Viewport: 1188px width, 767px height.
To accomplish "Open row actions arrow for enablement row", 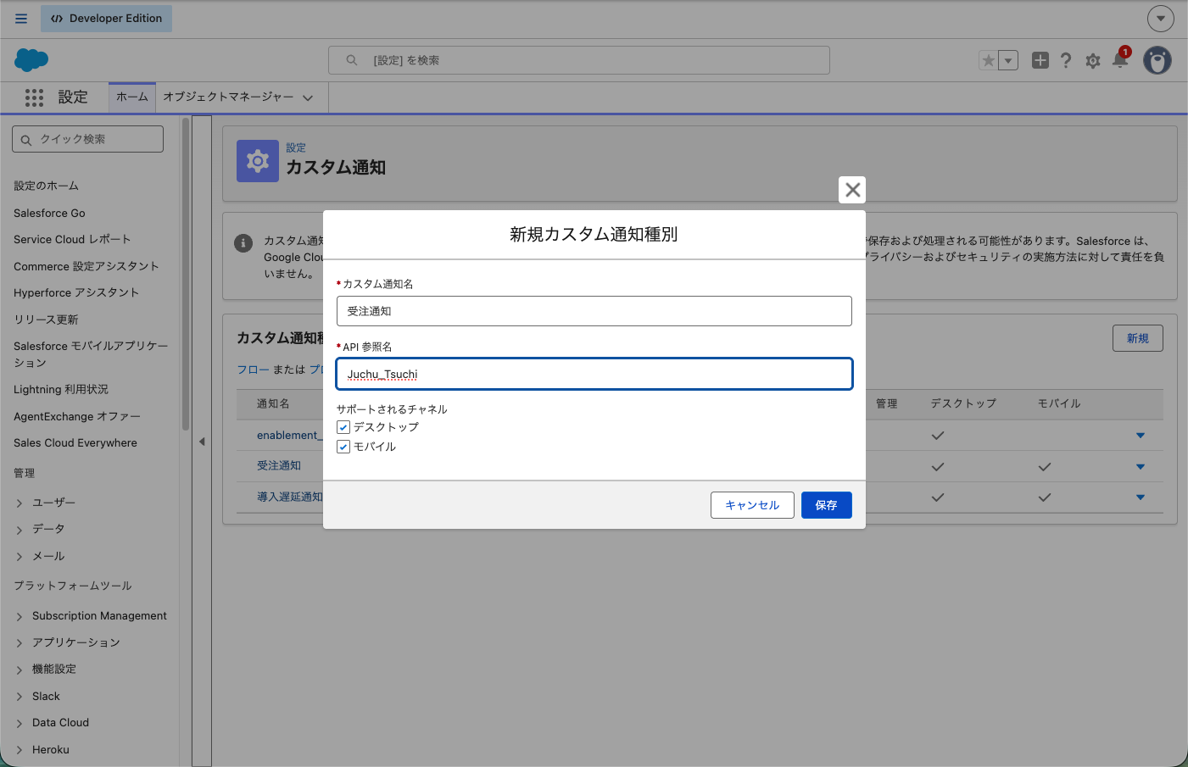I will click(1141, 436).
